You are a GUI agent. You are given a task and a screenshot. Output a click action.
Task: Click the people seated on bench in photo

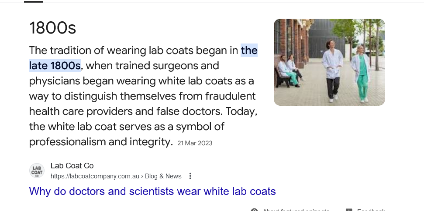[x=290, y=70]
